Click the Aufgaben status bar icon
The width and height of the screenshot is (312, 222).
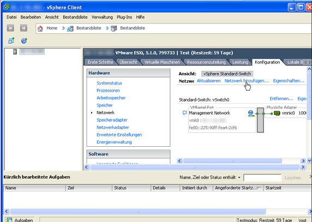(9, 220)
